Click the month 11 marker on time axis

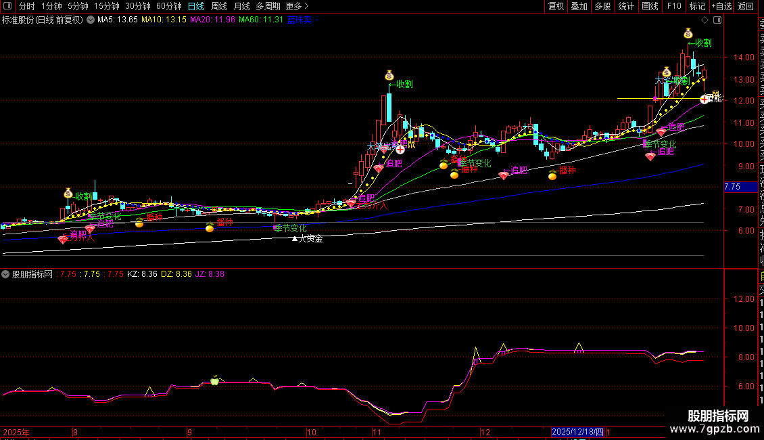[377, 432]
